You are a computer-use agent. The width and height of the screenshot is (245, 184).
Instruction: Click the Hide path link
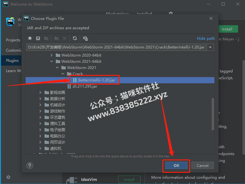point(206,39)
